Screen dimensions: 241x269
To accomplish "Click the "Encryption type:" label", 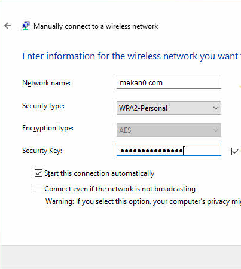I will coord(48,128).
